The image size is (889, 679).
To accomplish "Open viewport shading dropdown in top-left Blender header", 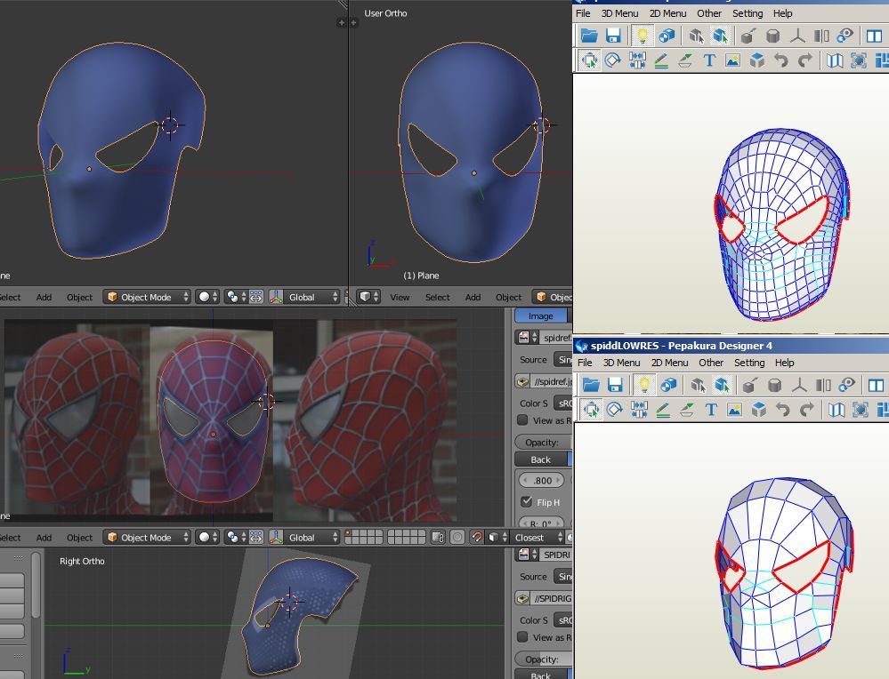I will [x=207, y=297].
